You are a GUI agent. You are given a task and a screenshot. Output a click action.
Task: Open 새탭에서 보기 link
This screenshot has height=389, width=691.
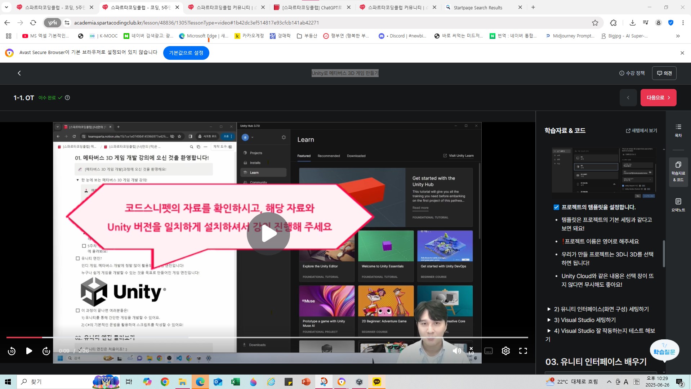click(x=641, y=130)
